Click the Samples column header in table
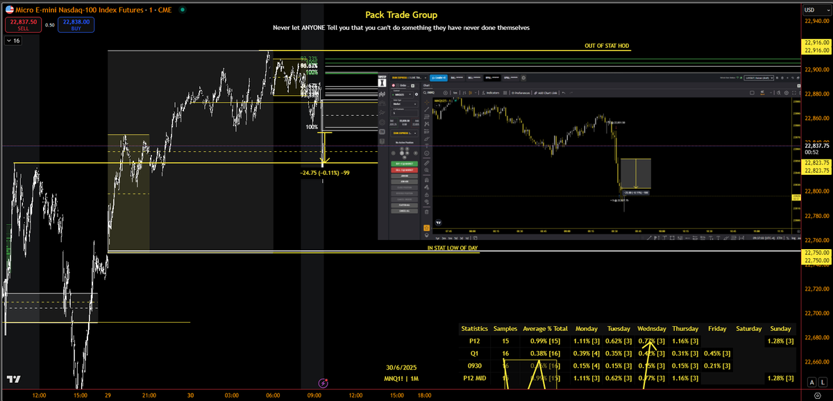 pyautogui.click(x=505, y=328)
